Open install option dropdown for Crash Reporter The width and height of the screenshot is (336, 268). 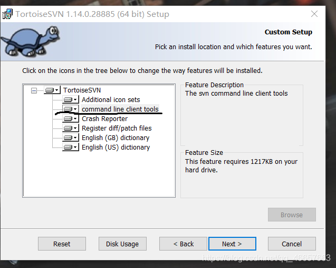click(x=71, y=118)
